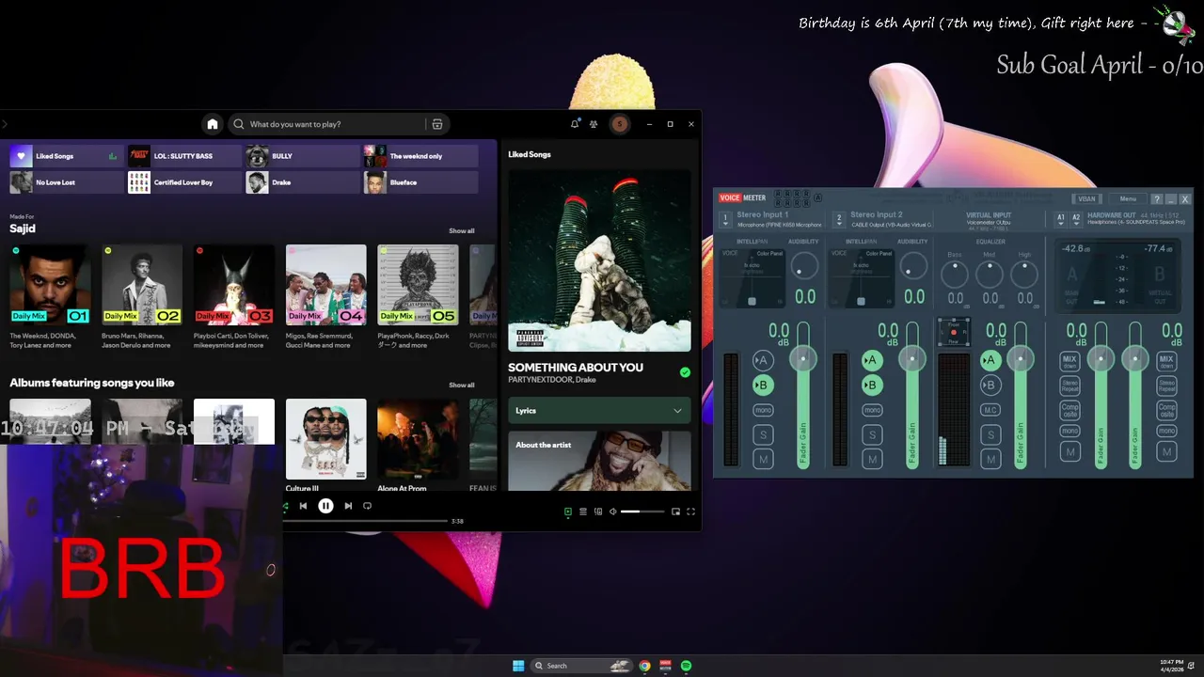Seek on the Spotify song progress bar
The width and height of the screenshot is (1204, 677).
tap(367, 521)
